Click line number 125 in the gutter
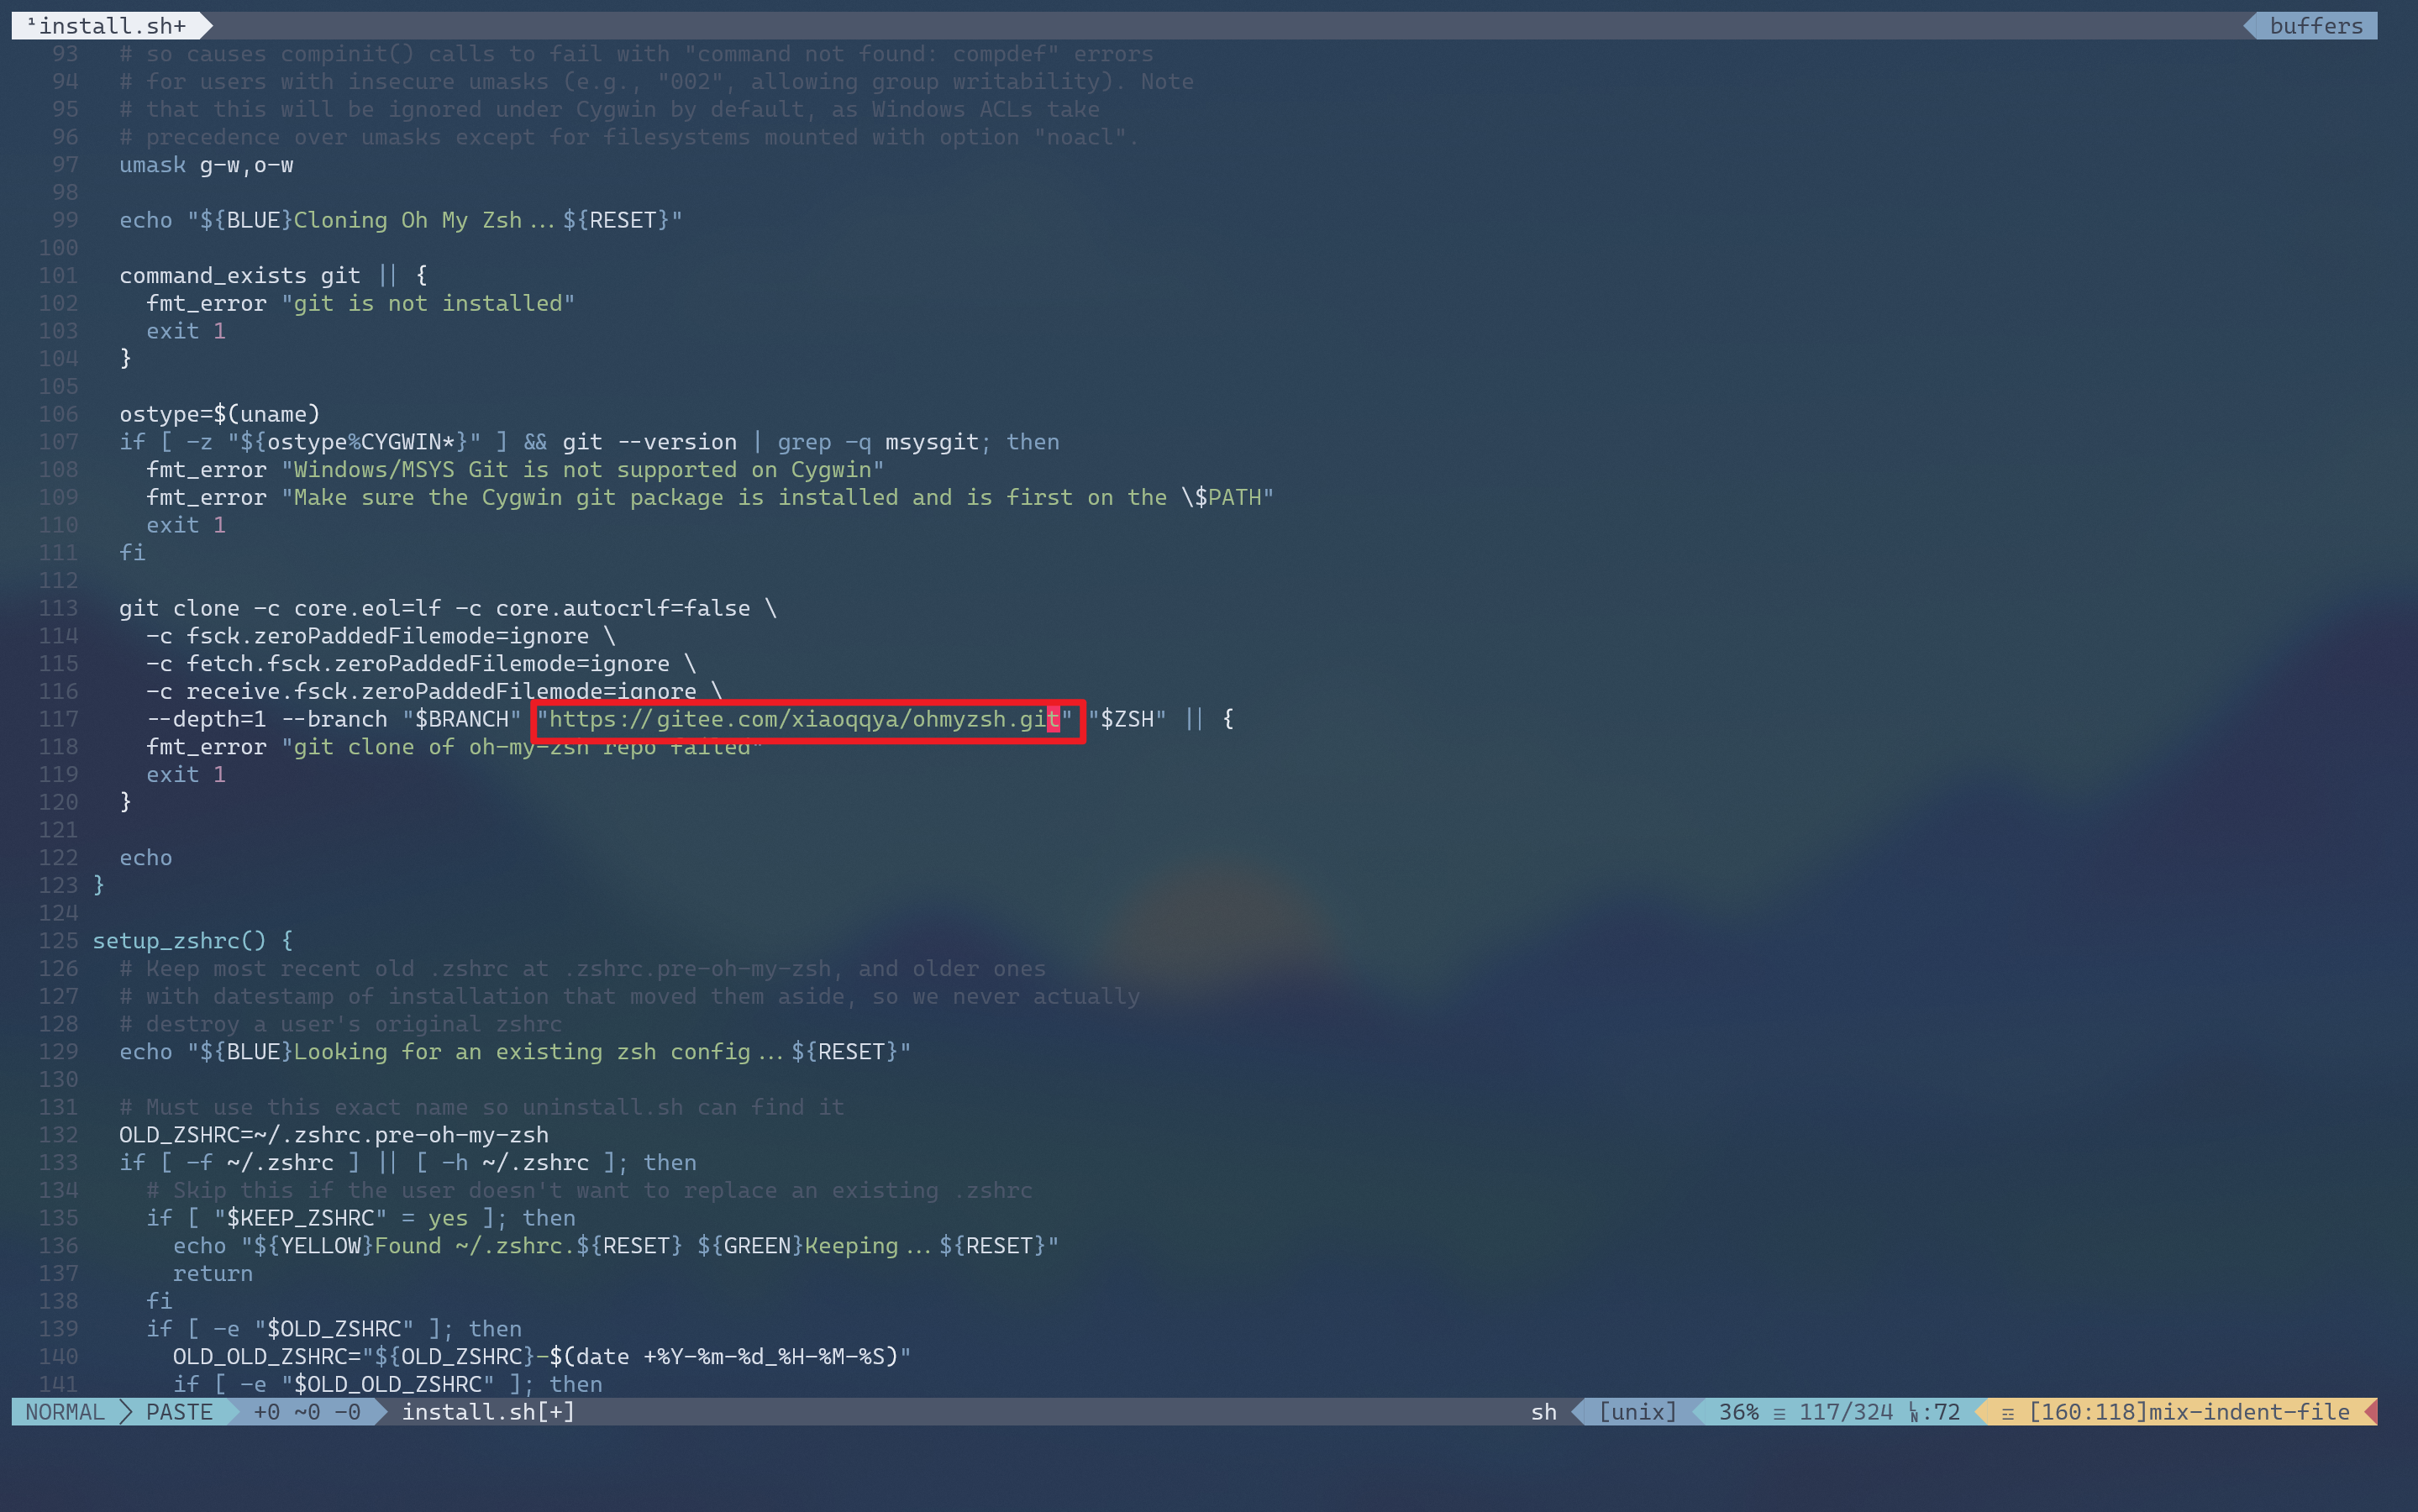This screenshot has height=1512, width=2418. coord(58,941)
